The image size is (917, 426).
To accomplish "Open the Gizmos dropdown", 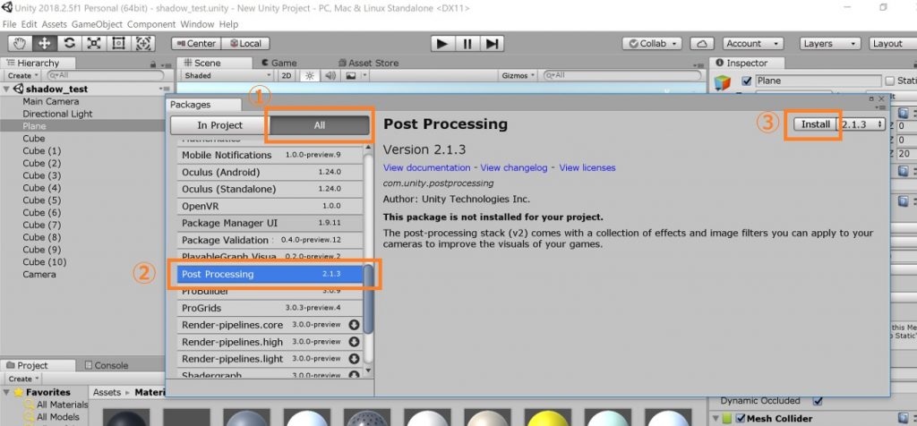I will pyautogui.click(x=518, y=75).
